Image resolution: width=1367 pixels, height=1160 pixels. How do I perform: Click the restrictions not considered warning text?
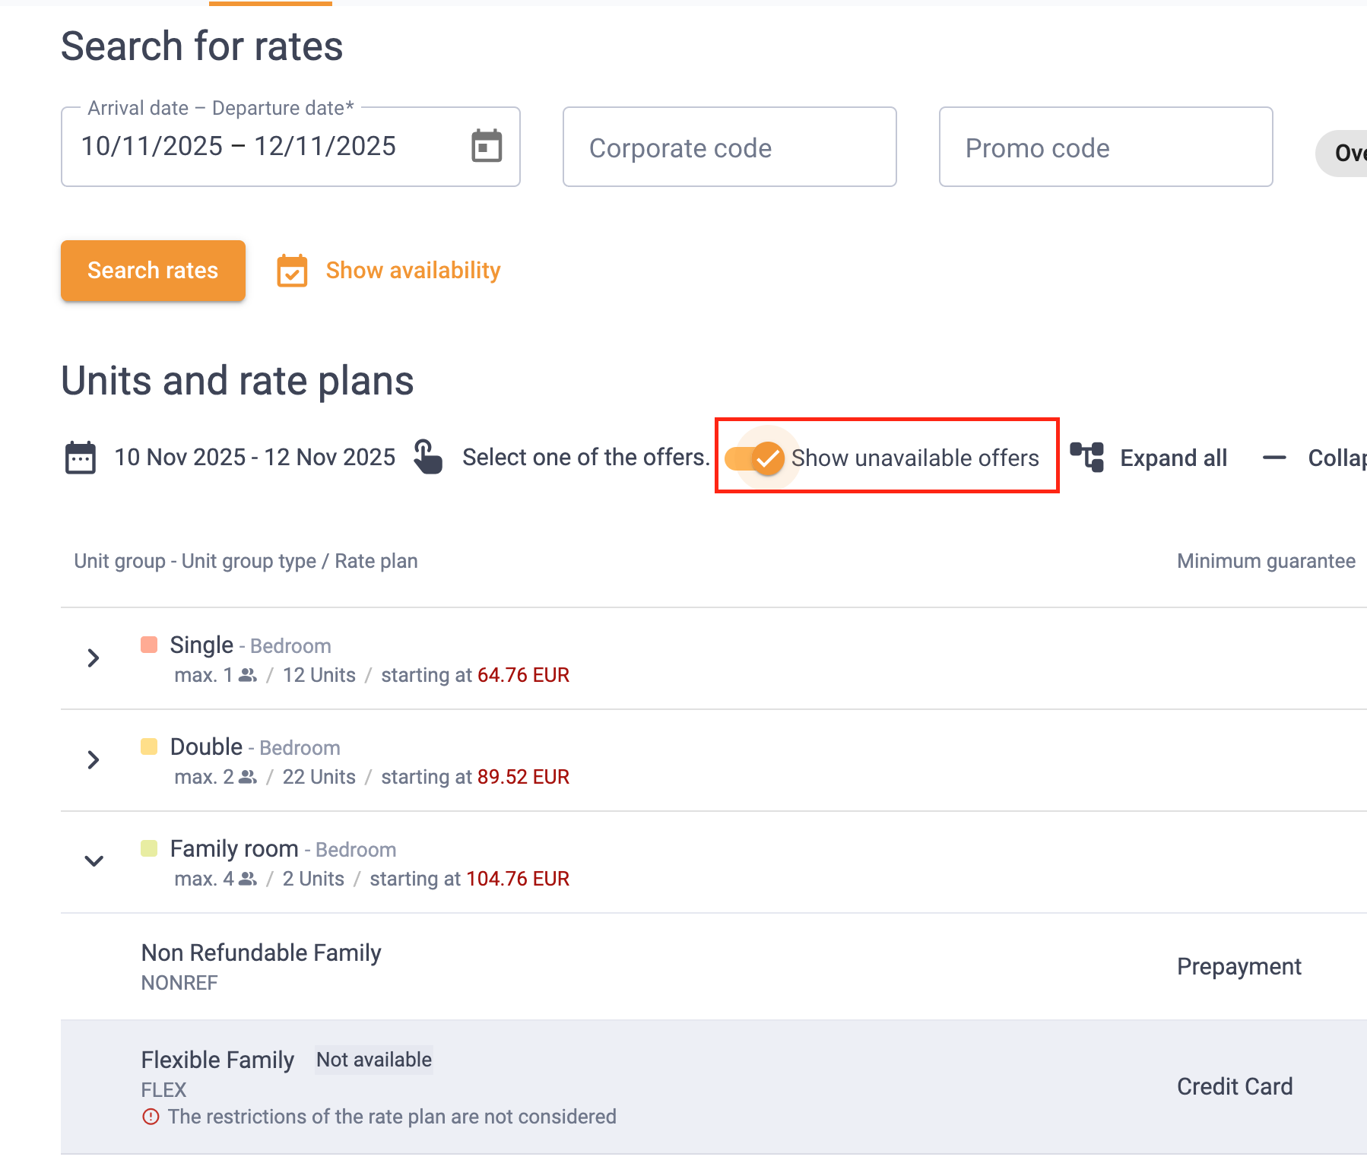pyautogui.click(x=392, y=1117)
